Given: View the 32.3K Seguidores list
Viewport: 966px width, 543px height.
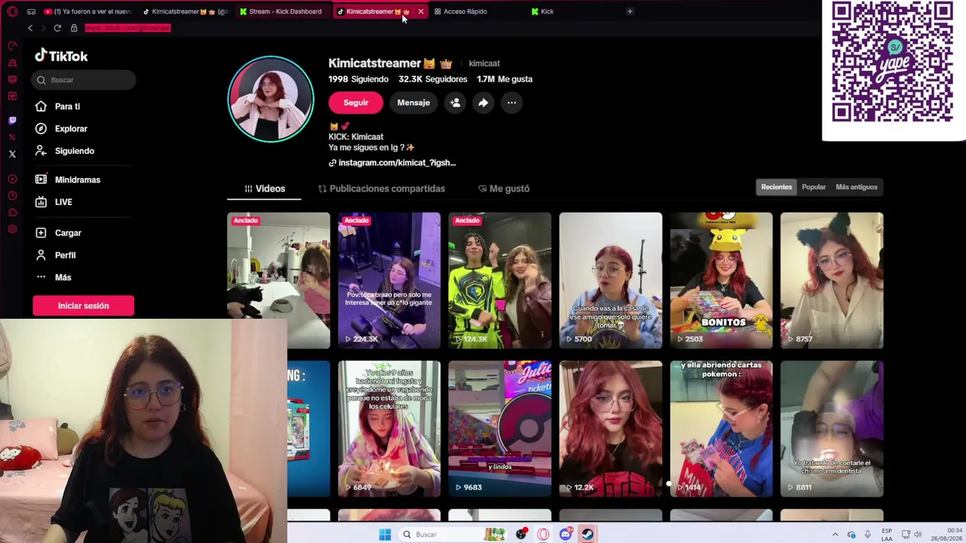Looking at the screenshot, I should tap(432, 79).
